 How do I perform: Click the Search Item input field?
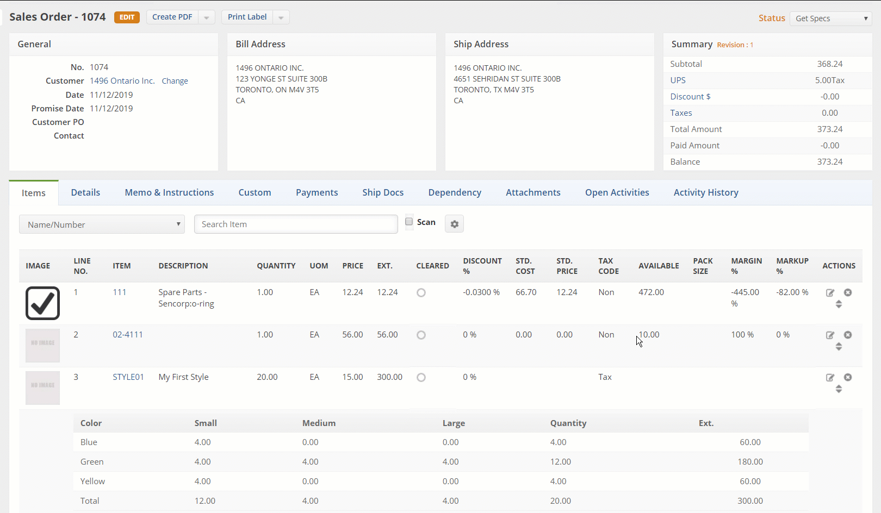coord(296,224)
